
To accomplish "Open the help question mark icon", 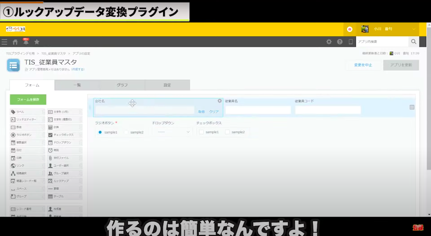I will (340, 42).
